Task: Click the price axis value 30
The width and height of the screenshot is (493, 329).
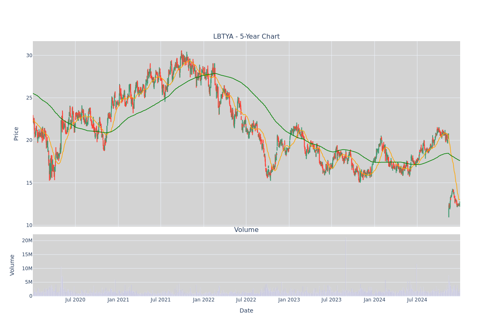Action: (x=29, y=56)
